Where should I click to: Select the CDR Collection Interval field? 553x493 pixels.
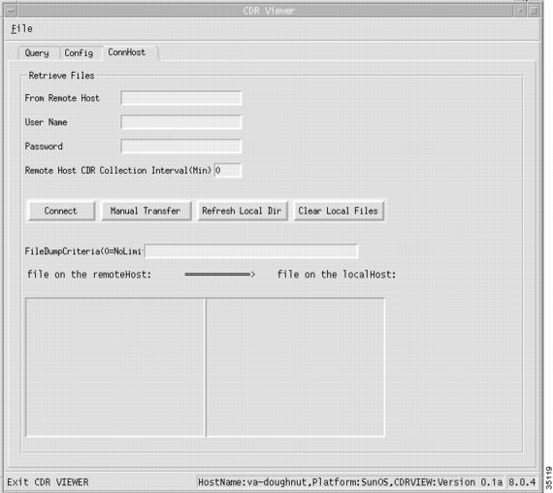228,171
